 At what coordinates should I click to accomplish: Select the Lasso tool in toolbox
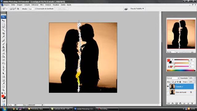[x=3, y=27]
